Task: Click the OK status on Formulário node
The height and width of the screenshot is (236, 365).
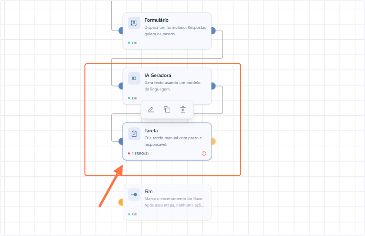Action: click(132, 43)
